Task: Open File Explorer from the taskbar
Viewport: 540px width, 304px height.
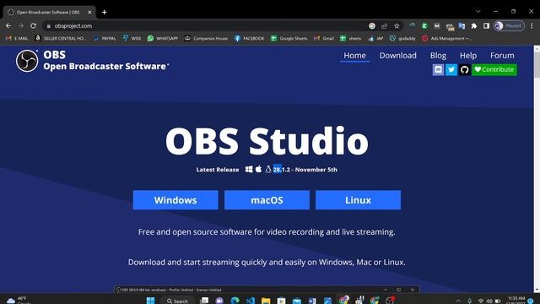Action: [266, 301]
